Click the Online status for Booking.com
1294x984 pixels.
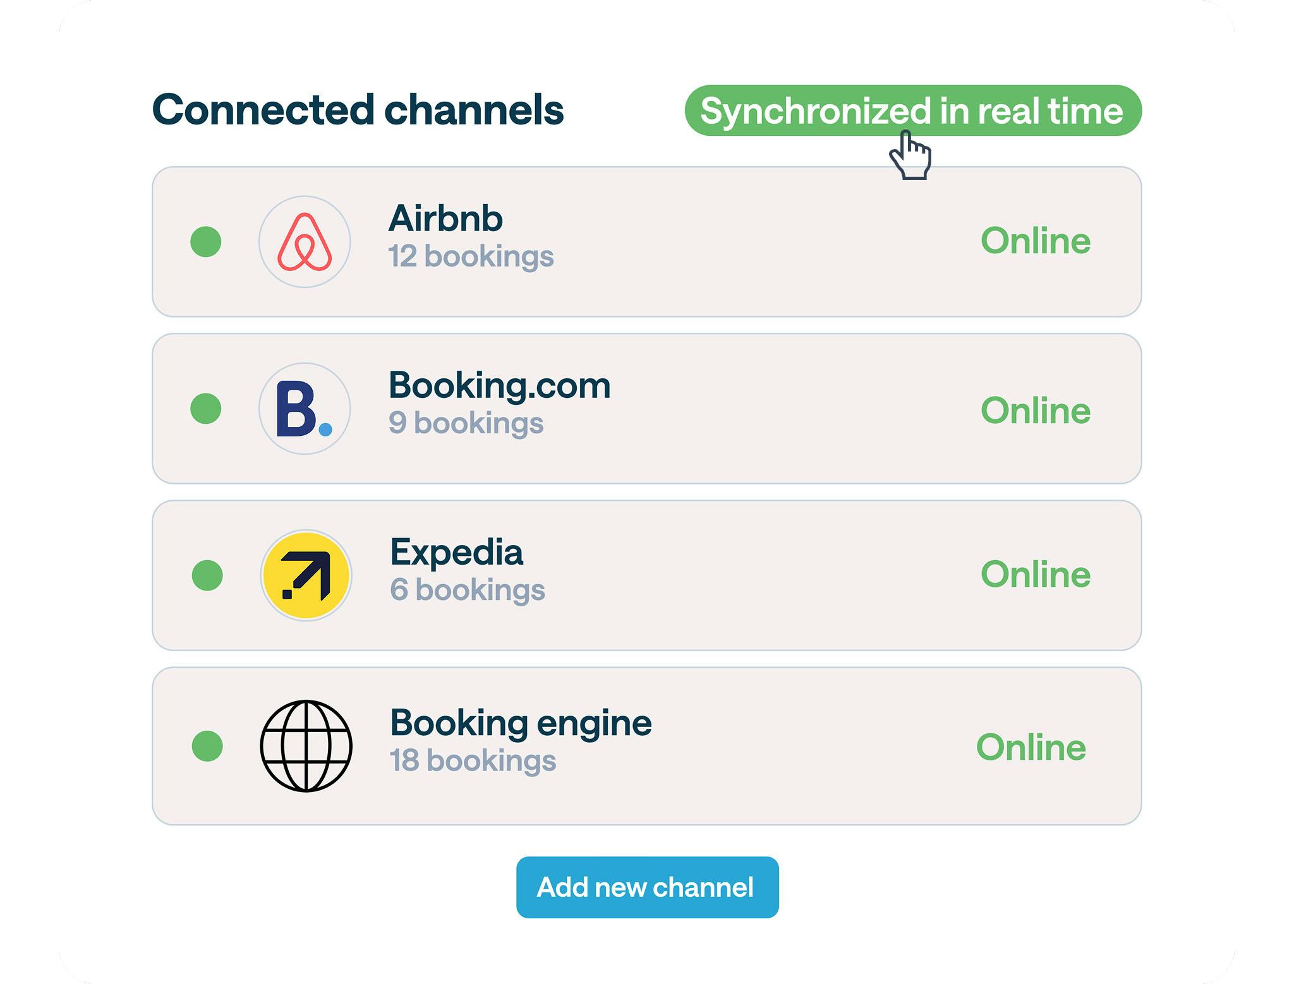(1035, 411)
